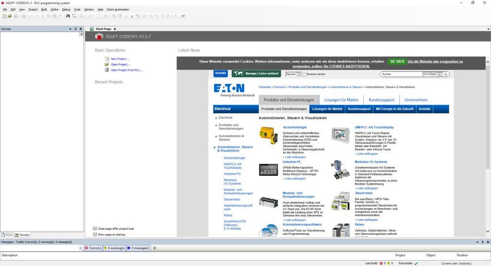
Task: Click the search magnifier icon on the web page
Action: click(x=446, y=74)
